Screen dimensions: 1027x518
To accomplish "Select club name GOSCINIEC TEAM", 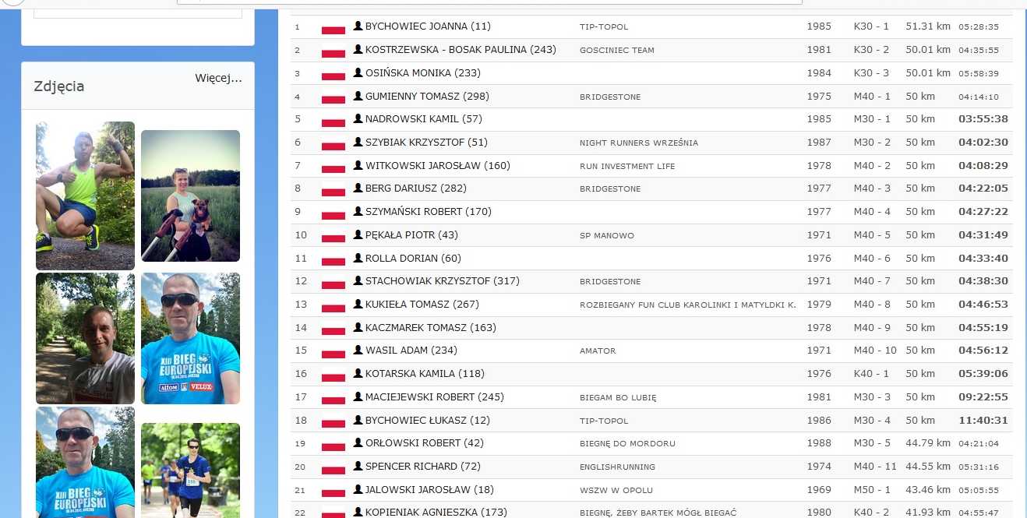I will [617, 50].
